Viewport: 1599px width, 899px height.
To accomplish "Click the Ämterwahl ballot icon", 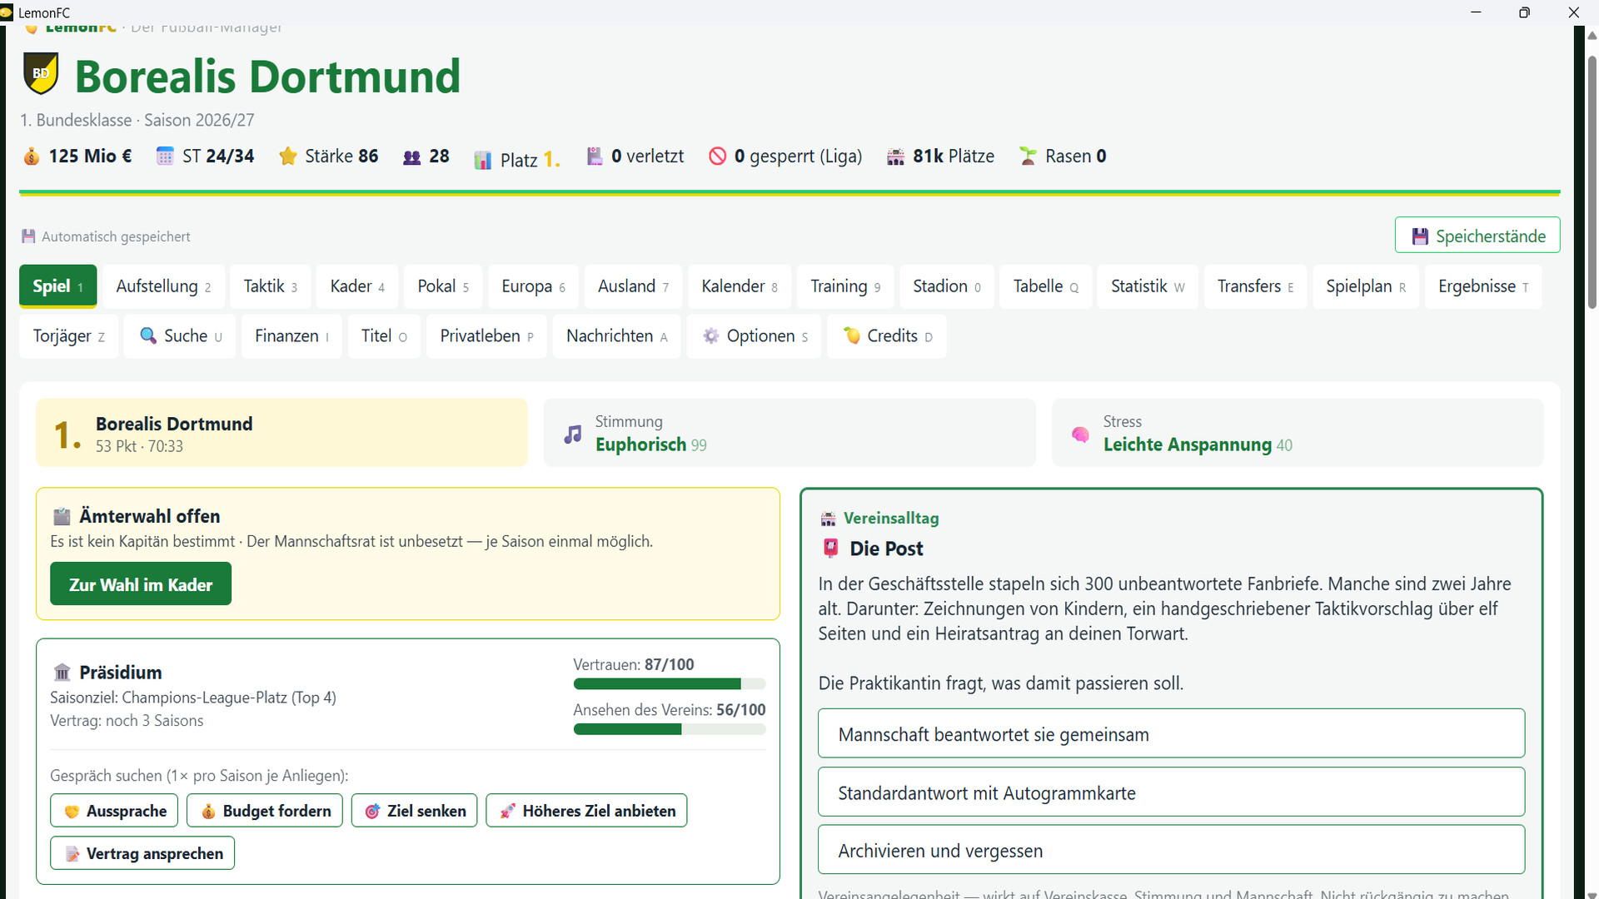I will tap(62, 516).
